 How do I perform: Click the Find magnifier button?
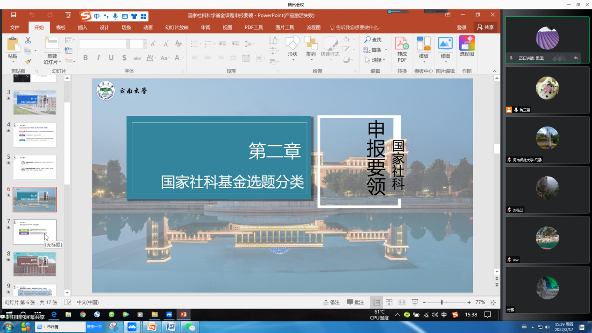click(373, 40)
